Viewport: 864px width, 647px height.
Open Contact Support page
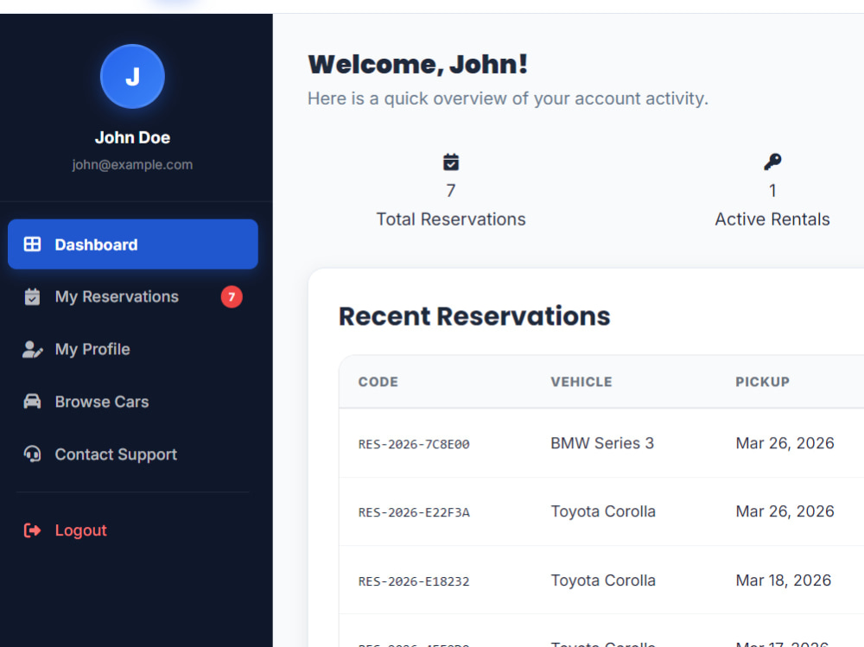pyautogui.click(x=133, y=454)
